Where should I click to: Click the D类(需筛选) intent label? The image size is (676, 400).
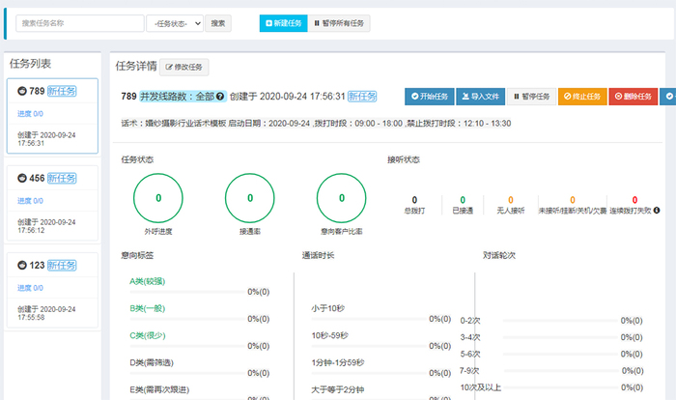(x=152, y=363)
